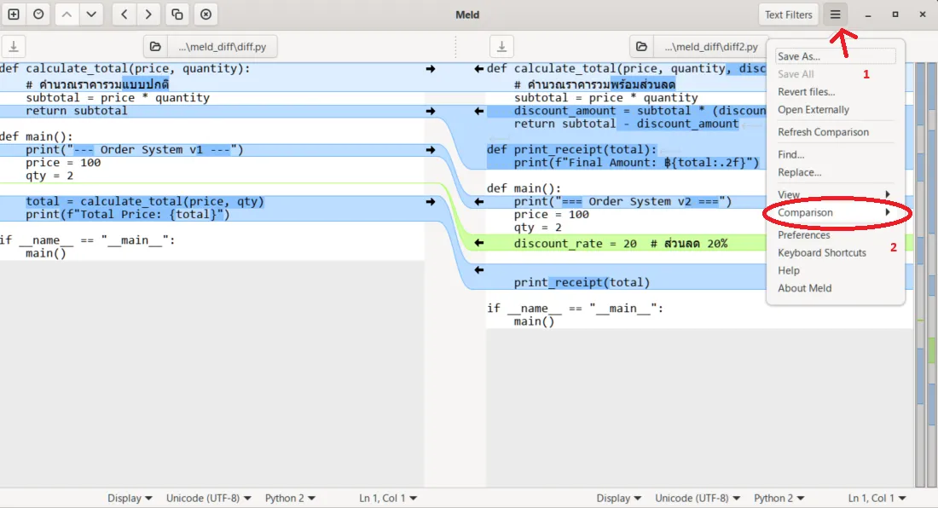Push calculate_total change right using arrow

click(431, 69)
